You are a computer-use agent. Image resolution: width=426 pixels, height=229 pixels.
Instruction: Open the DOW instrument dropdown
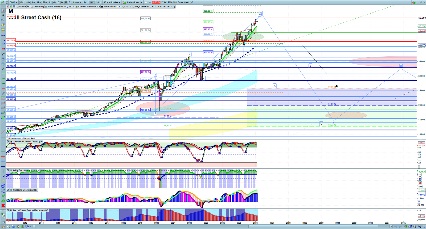click(x=13, y=2)
